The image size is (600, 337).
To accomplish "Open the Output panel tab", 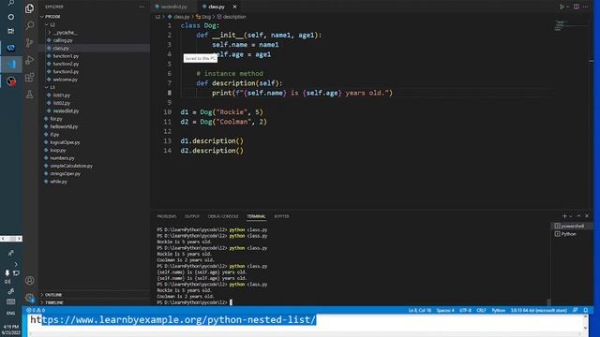I will (192, 216).
